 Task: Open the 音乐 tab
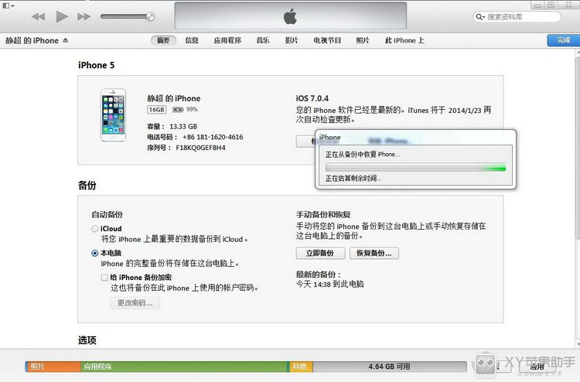tap(263, 40)
